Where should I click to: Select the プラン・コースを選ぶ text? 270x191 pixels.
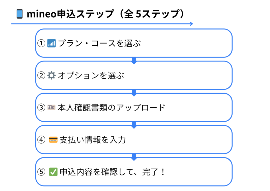click(x=99, y=43)
